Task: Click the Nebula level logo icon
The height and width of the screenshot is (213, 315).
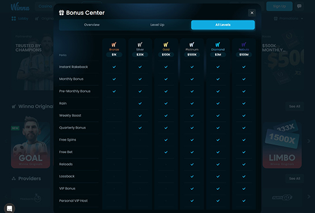Action: 243,44
